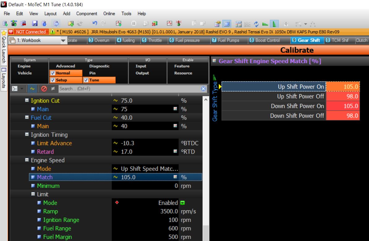Click the green vertical stacked bars icon
The image size is (369, 241).
(274, 24)
